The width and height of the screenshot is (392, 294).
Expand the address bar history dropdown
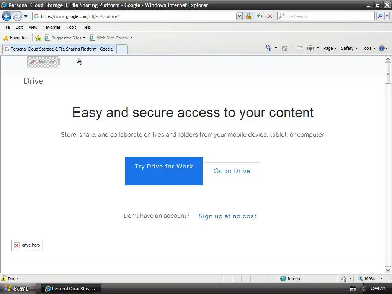239,16
